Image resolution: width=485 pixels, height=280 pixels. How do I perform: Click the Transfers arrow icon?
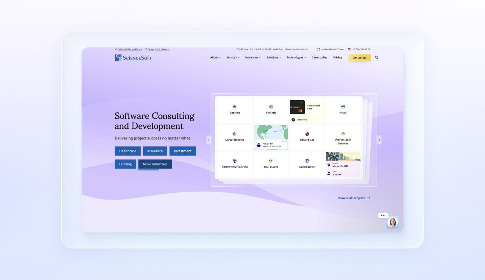click(293, 120)
